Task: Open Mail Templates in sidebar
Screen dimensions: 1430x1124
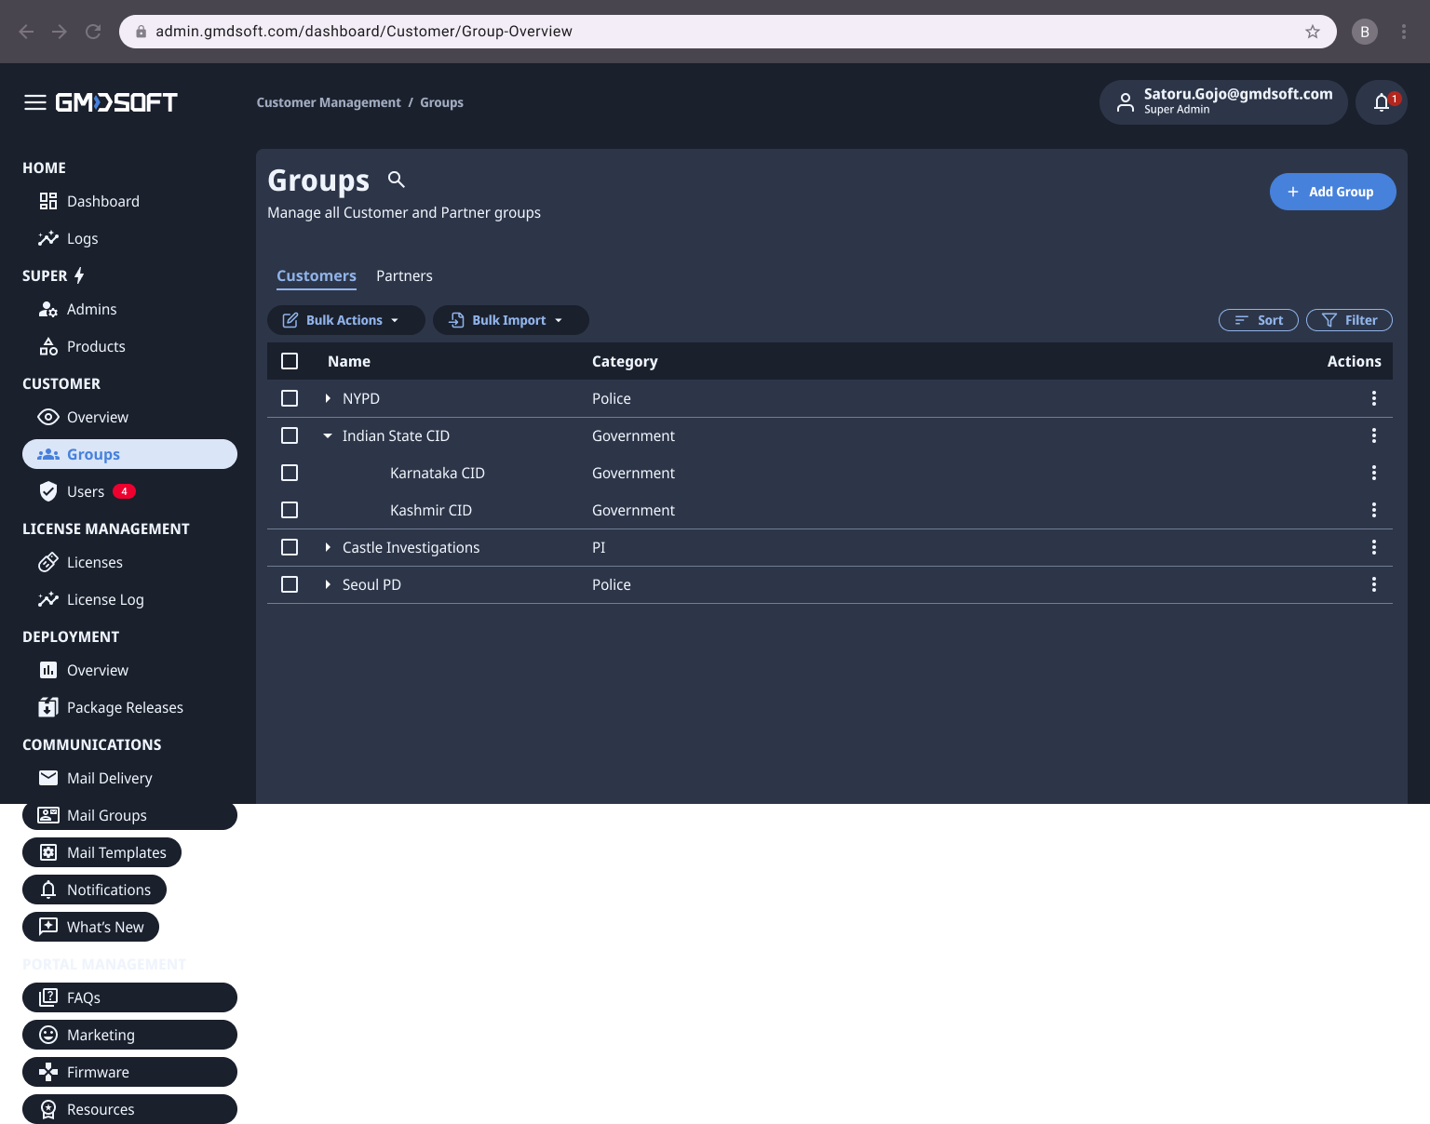Action: 102,852
